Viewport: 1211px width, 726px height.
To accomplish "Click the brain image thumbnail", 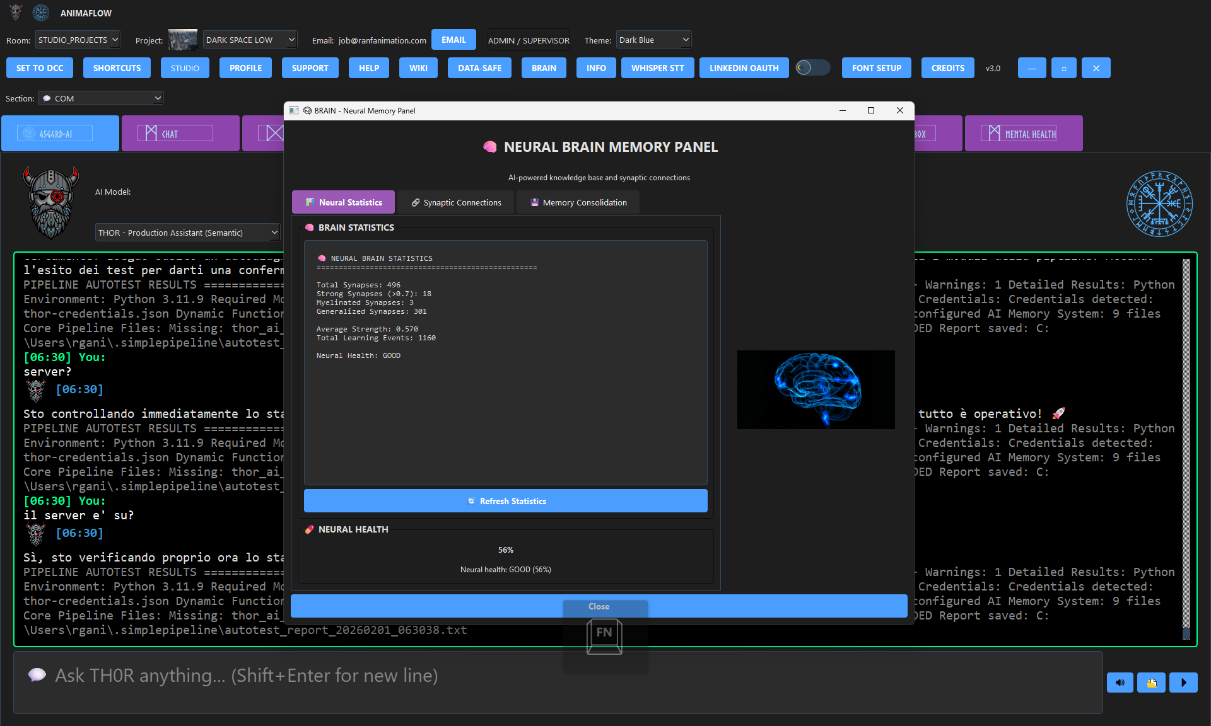I will (x=816, y=389).
